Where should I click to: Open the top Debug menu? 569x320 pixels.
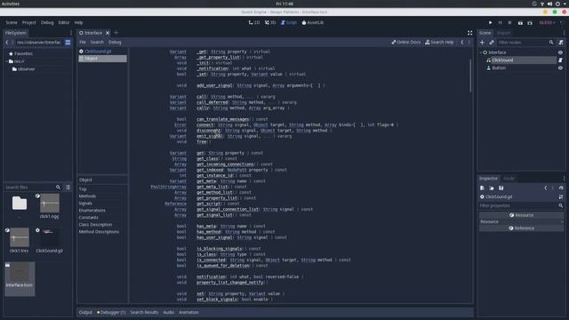pos(47,22)
